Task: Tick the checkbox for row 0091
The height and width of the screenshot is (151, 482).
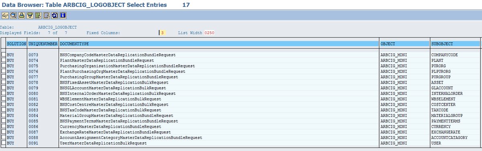Action: click(4, 143)
